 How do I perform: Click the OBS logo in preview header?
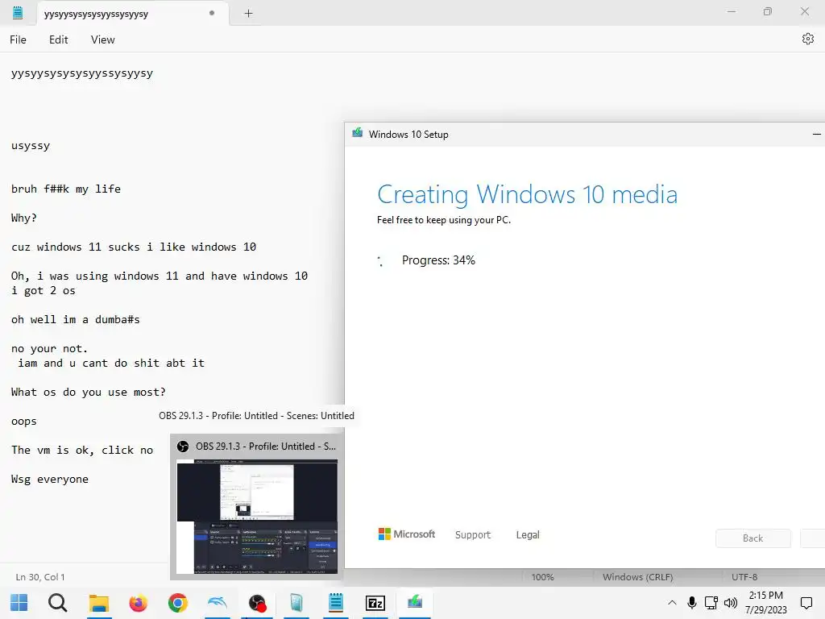pyautogui.click(x=183, y=447)
